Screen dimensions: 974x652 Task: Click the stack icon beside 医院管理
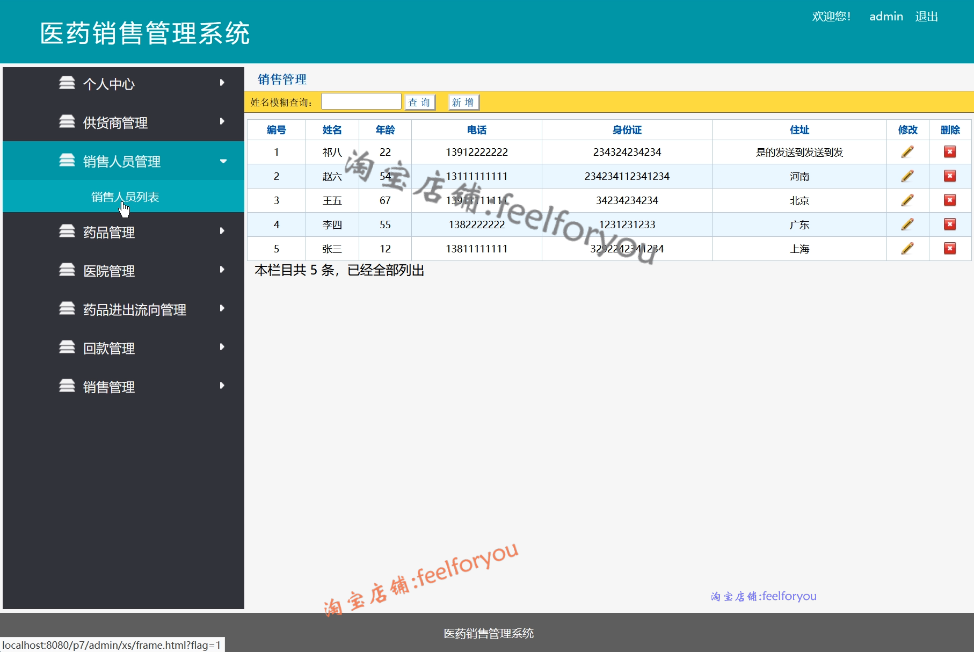pos(67,270)
